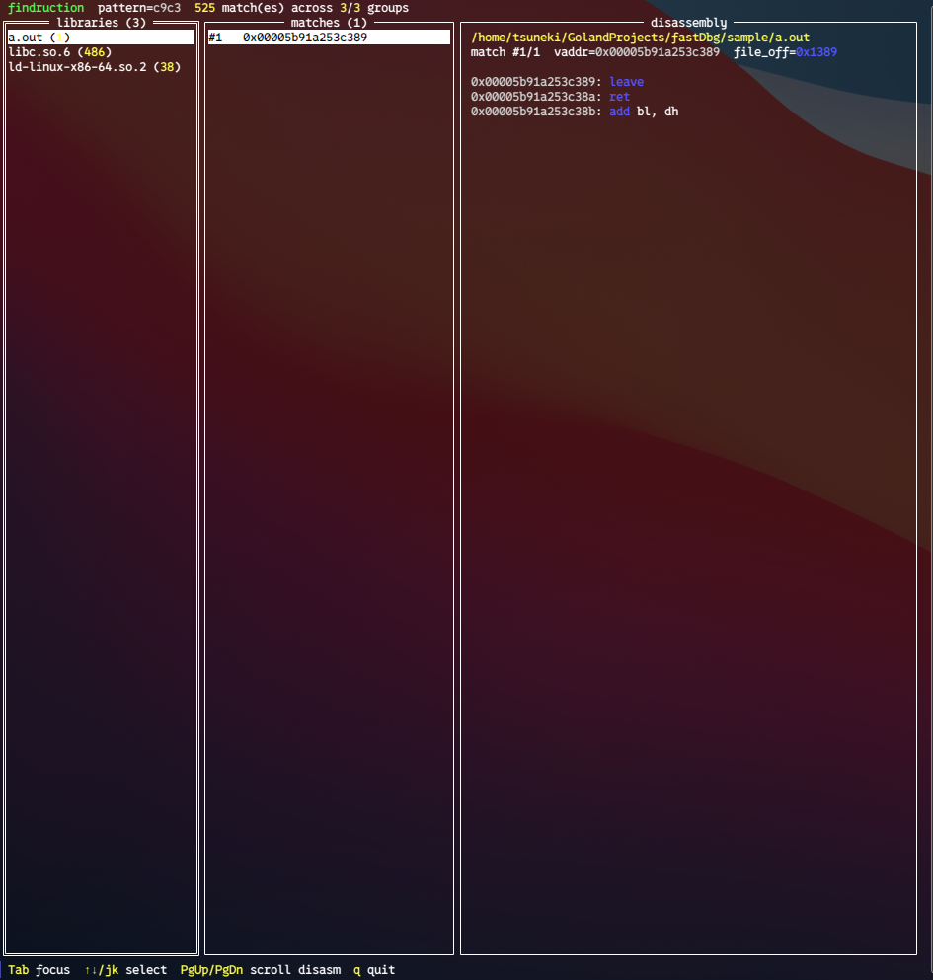Click the jk select hint
Image resolution: width=933 pixels, height=980 pixels.
tap(125, 970)
